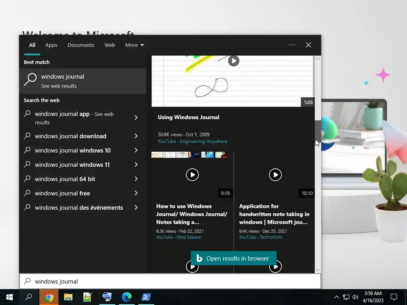The height and width of the screenshot is (305, 407).
Task: Click the volume speaker tray icon
Action: (355, 297)
